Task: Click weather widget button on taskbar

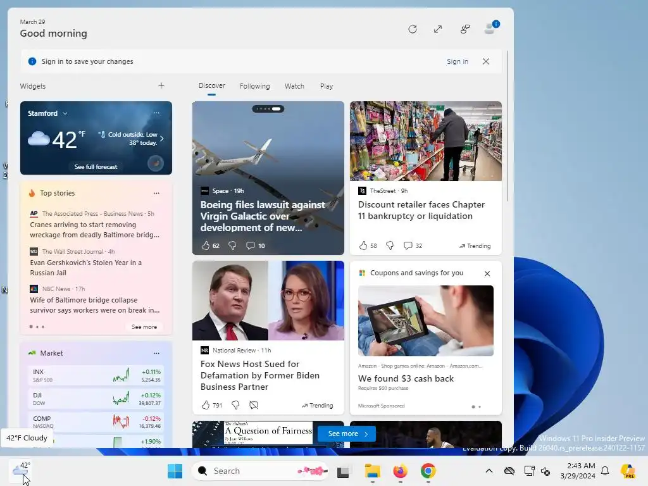Action: [21, 471]
